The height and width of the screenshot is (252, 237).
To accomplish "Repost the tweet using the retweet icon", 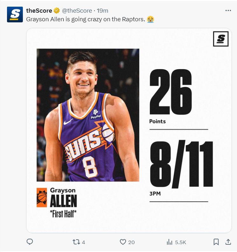I will (x=76, y=242).
